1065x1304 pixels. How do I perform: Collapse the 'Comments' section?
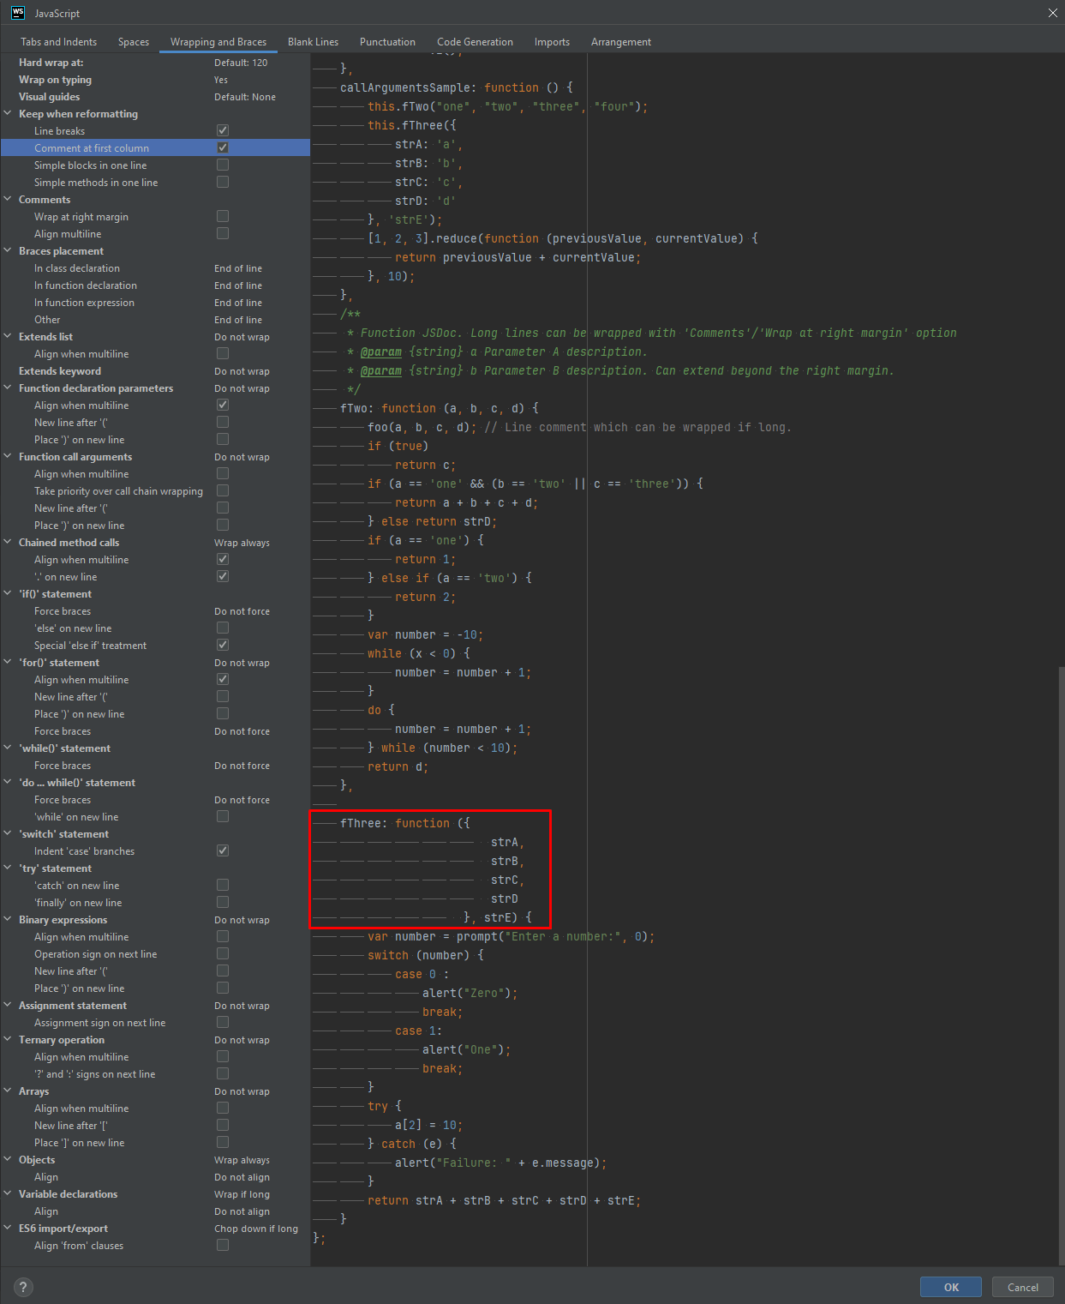7,199
